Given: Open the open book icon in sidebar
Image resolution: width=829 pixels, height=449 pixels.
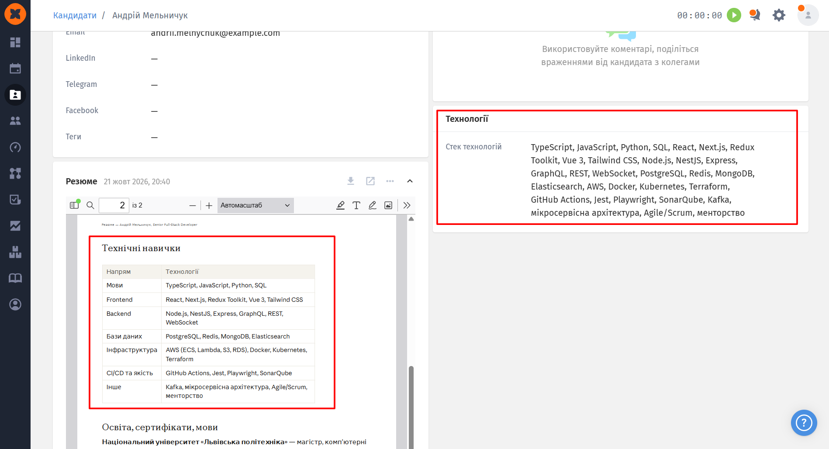Looking at the screenshot, I should (x=15, y=278).
